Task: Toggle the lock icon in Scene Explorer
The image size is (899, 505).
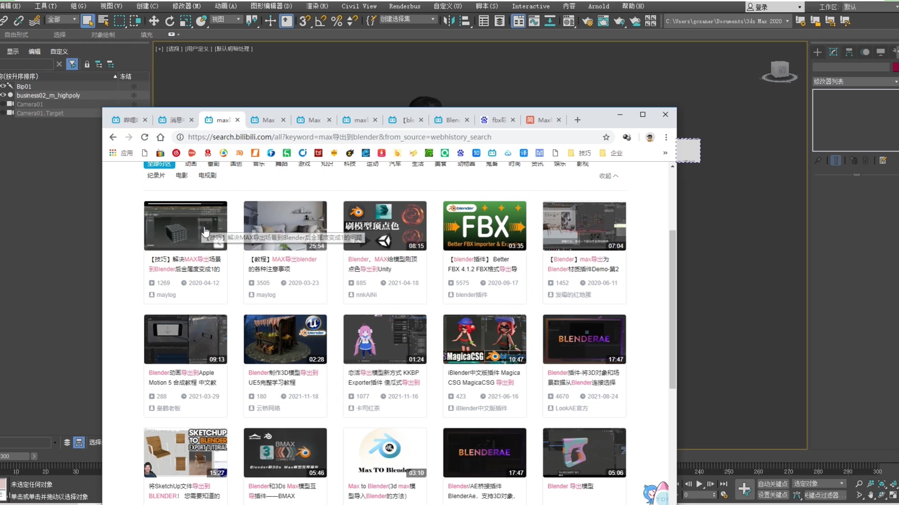Action: pyautogui.click(x=87, y=64)
